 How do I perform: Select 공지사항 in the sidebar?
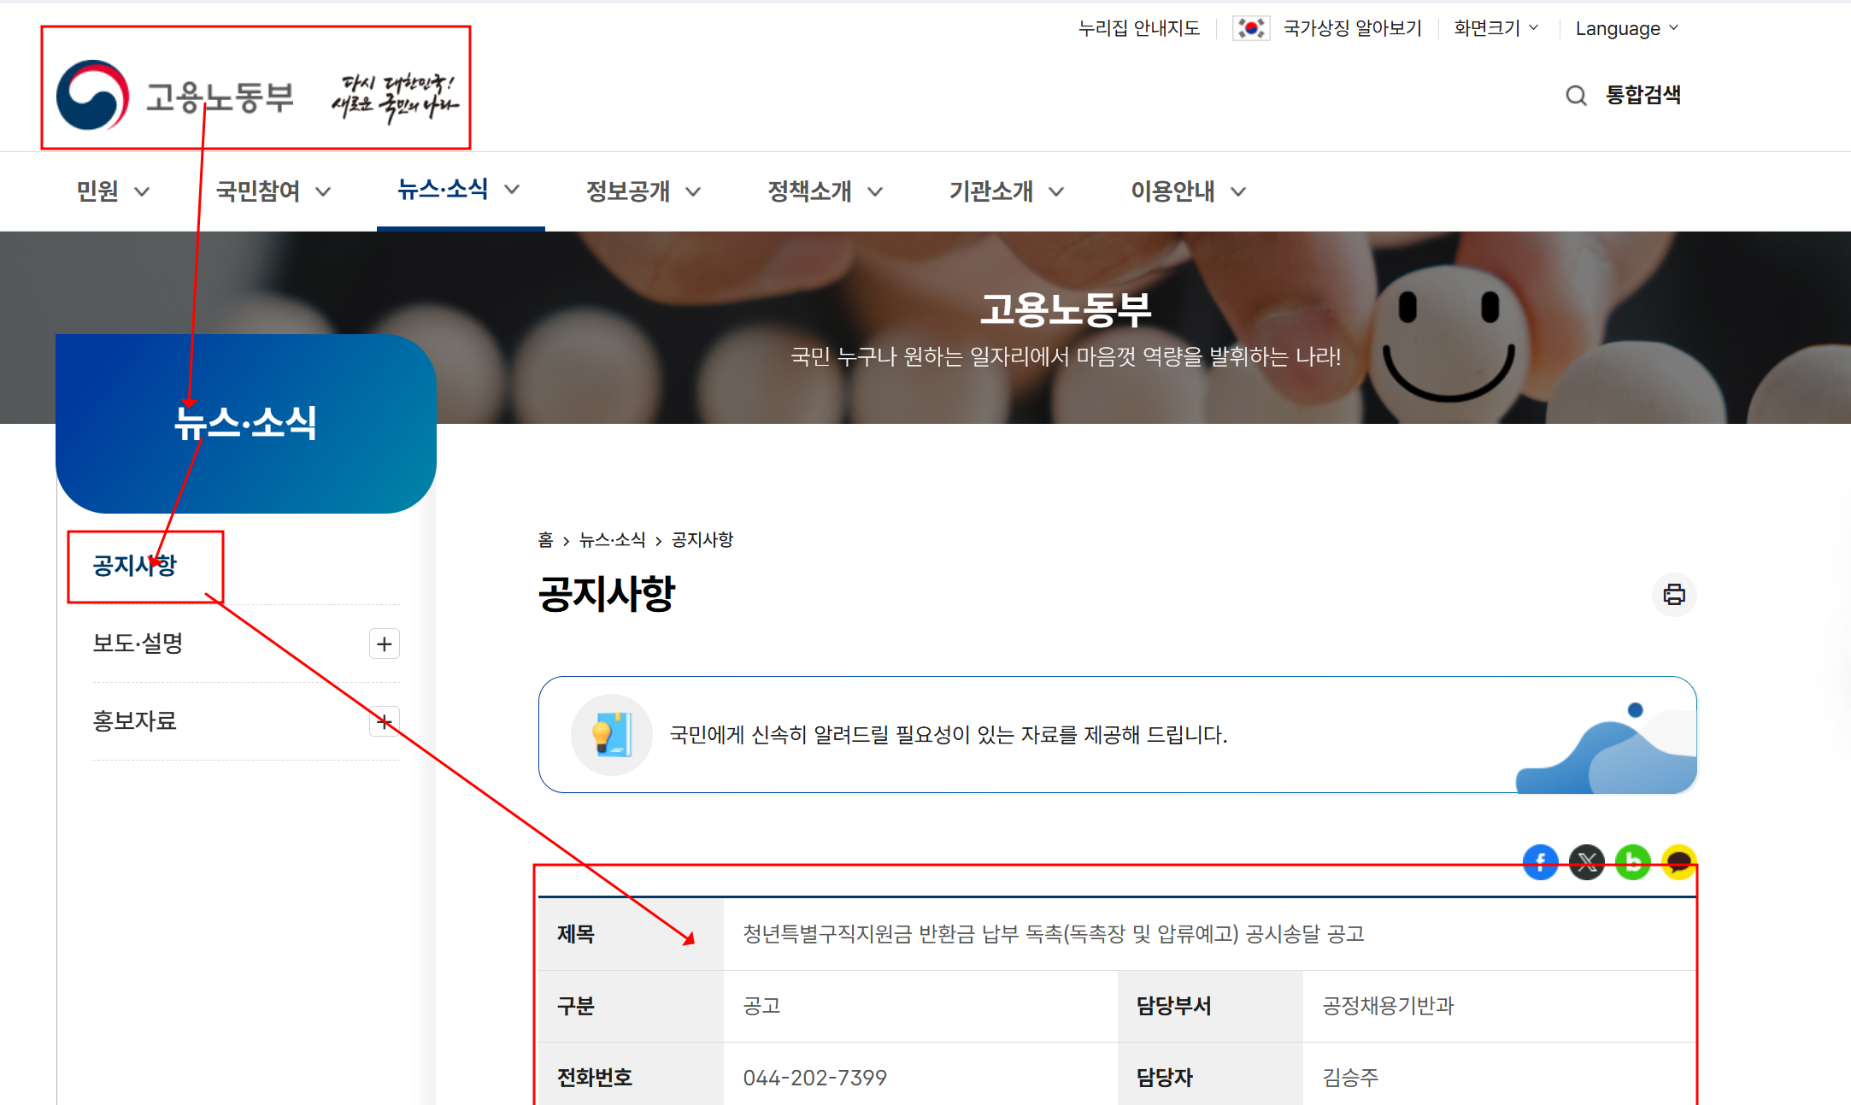click(134, 566)
